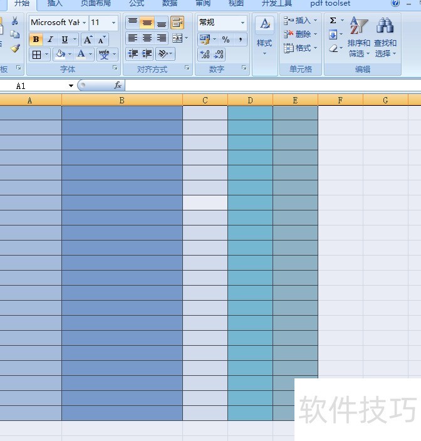This screenshot has width=421, height=441.
Task: Apply comma style
Action: pos(240,39)
